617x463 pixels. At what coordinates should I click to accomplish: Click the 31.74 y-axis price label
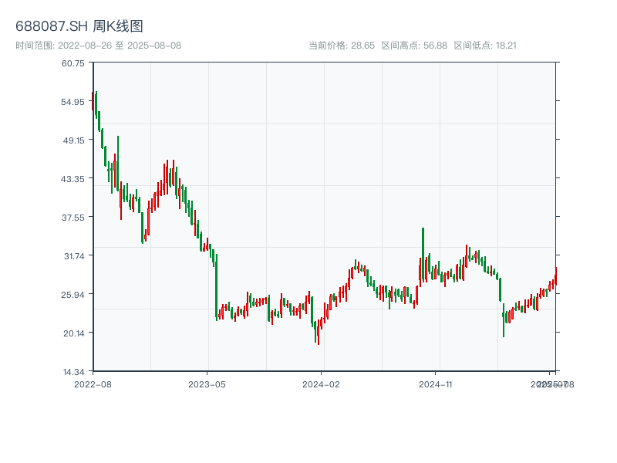[73, 256]
